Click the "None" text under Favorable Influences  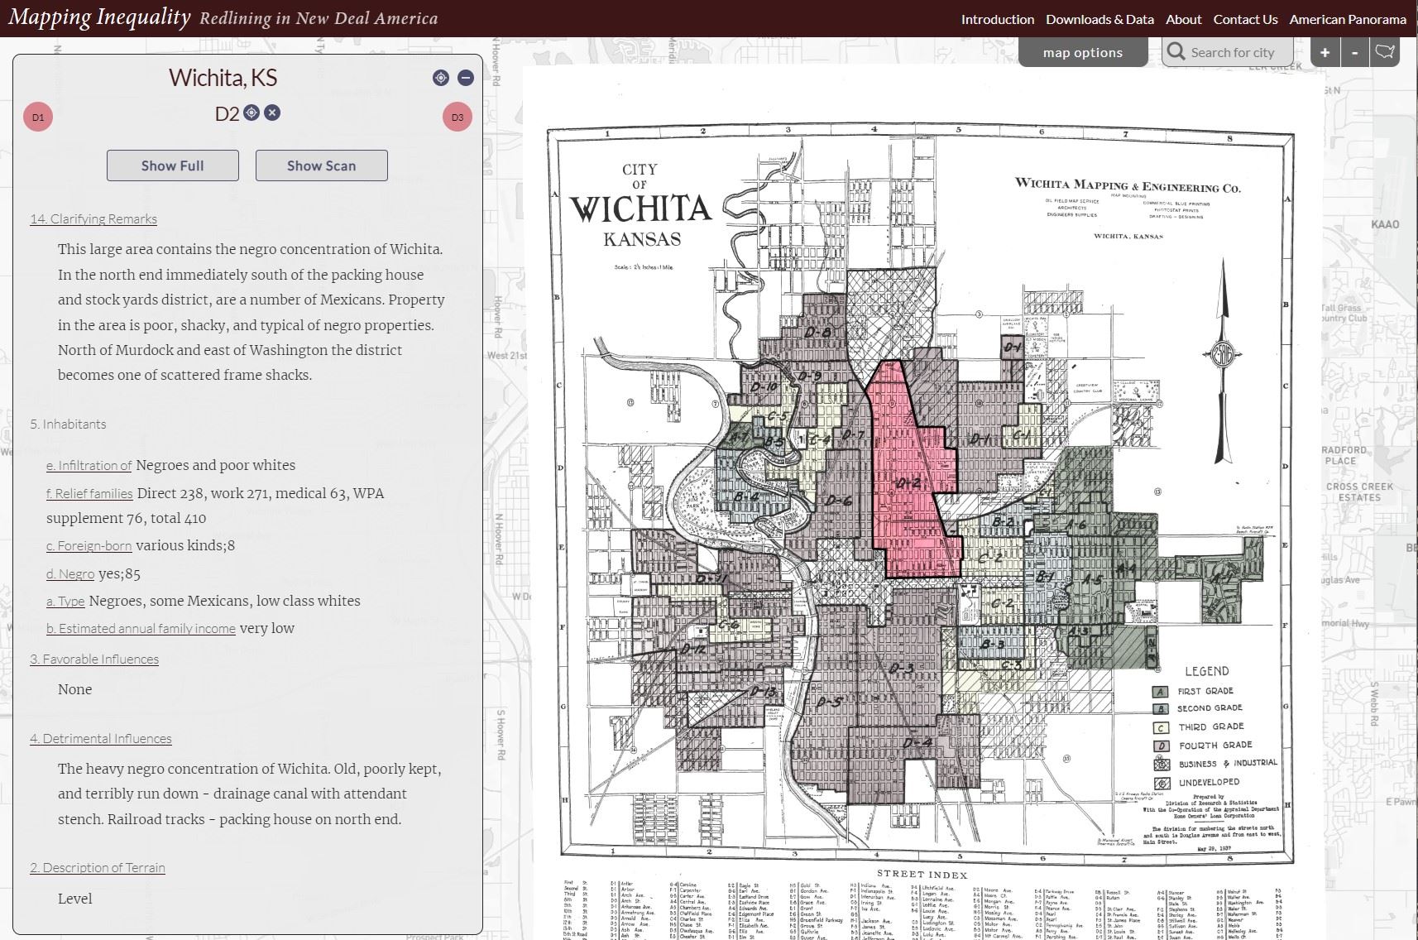click(75, 689)
